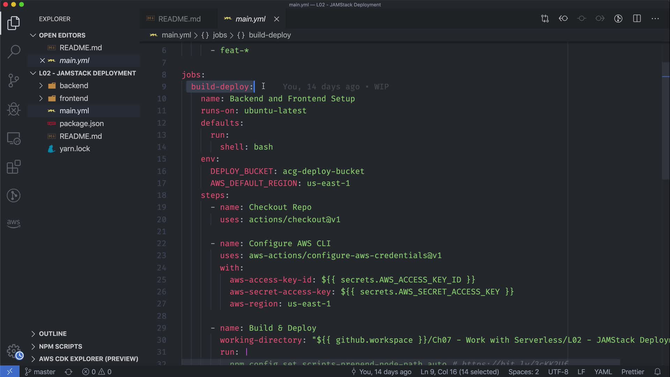Open the Run and Debug view
Image resolution: width=670 pixels, height=377 pixels.
pos(14,109)
